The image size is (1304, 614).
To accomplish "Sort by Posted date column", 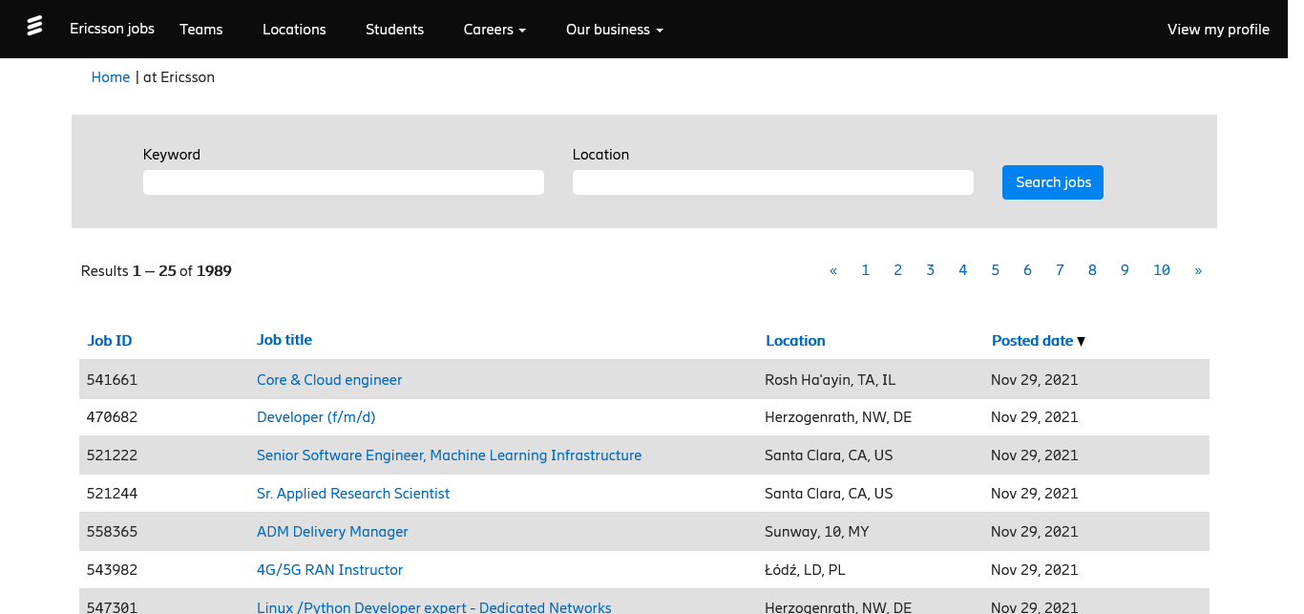I will [x=1032, y=341].
